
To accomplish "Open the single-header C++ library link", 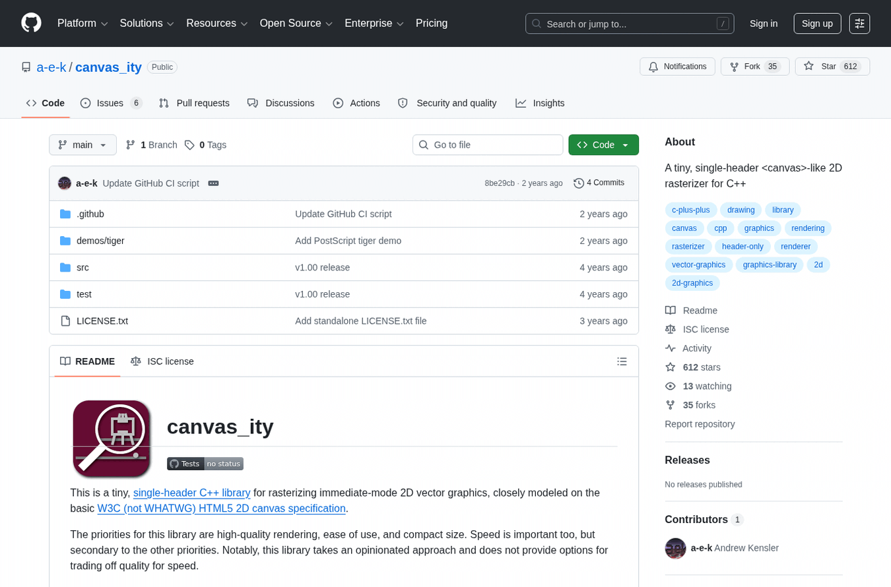I will [191, 493].
